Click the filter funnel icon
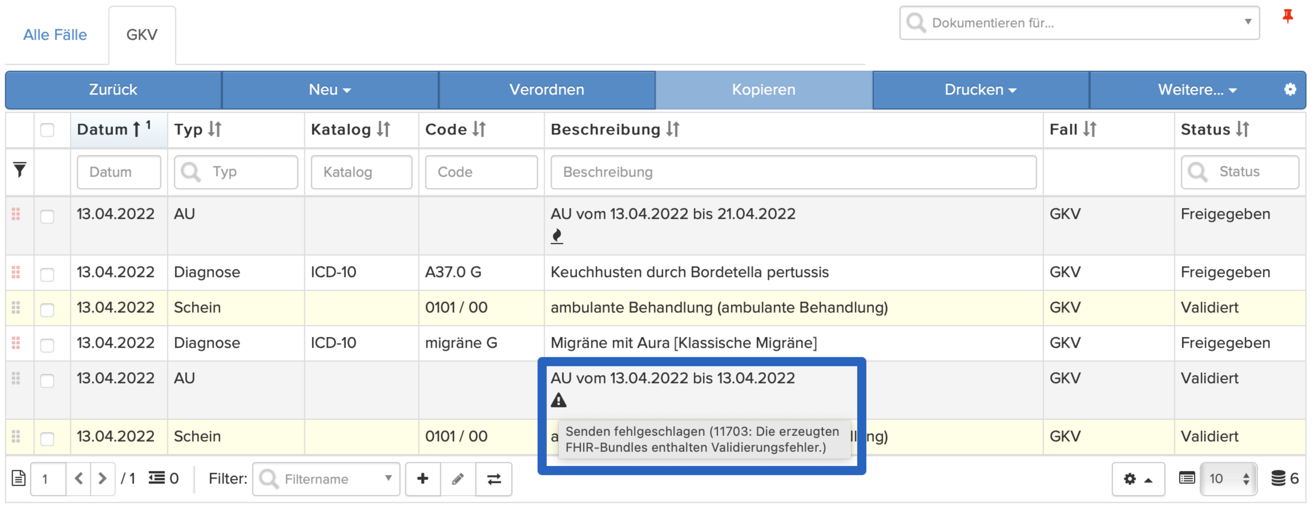Screen dimensions: 1316x516 19,170
